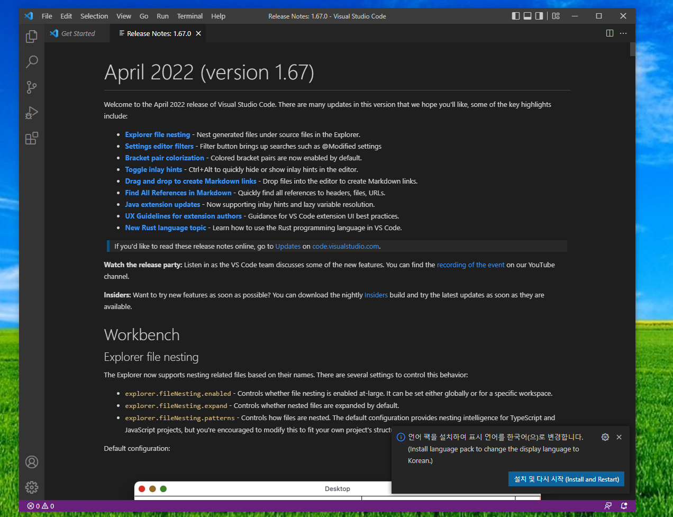Open the View menu
The width and height of the screenshot is (673, 517).
[124, 16]
